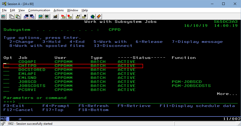Click the status bar connection icon
Screen dimensions: 241x126
[3, 123]
